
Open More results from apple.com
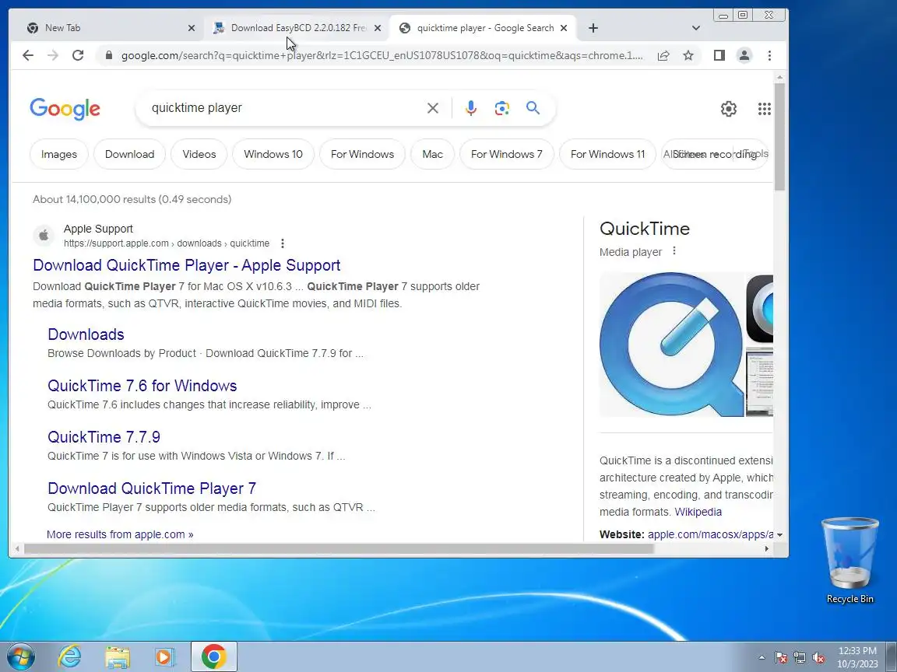(120, 534)
